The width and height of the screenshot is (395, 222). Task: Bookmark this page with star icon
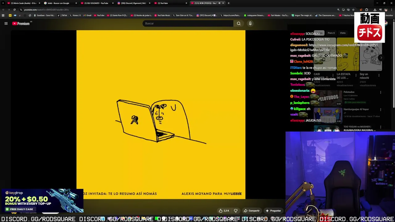coord(353,10)
